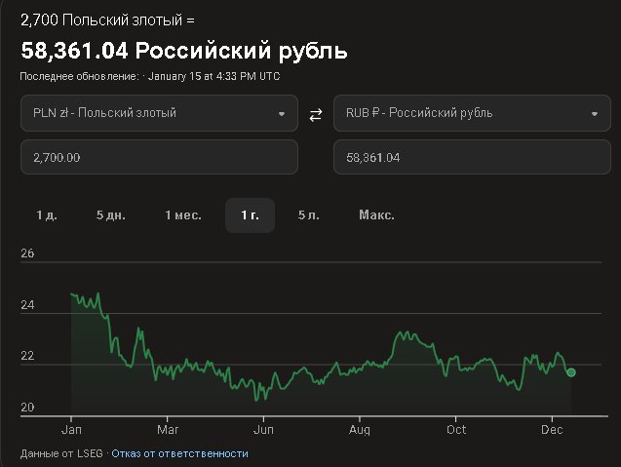Click the Jun label on chart axis
The image size is (621, 467).
pyautogui.click(x=263, y=430)
